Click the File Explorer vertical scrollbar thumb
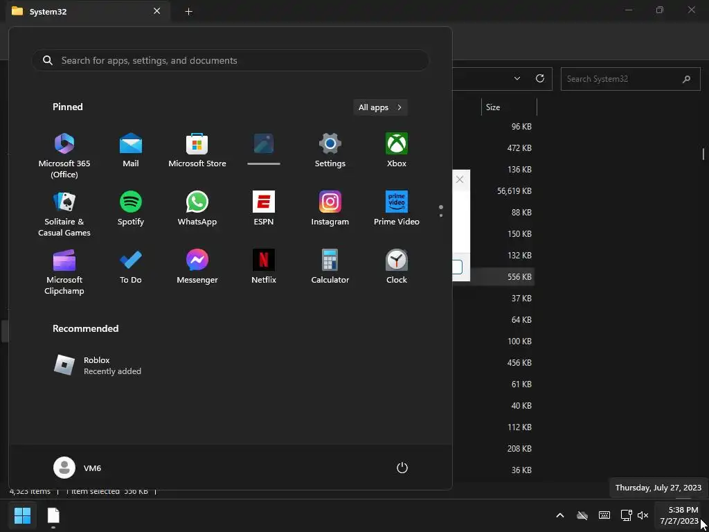709x532 pixels. pyautogui.click(x=703, y=154)
